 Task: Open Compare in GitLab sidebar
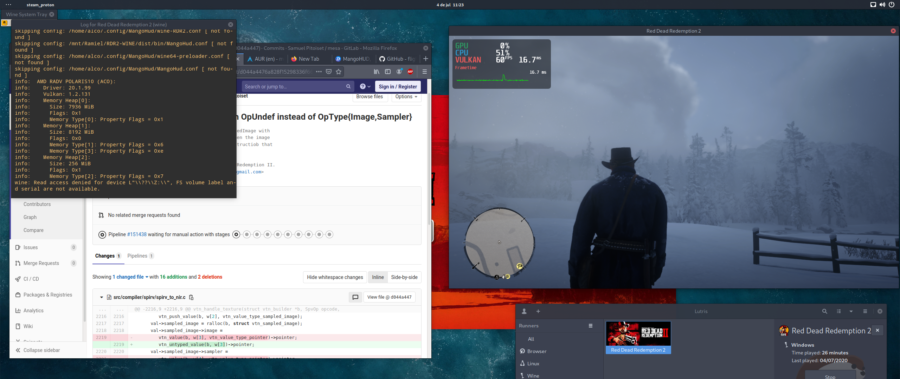click(x=33, y=230)
